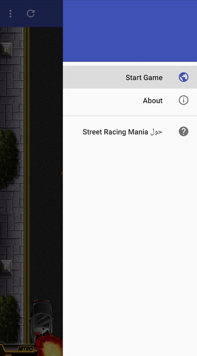This screenshot has width=197, height=356.
Task: Click the globe icon beside Start Game
Action: coord(183,77)
